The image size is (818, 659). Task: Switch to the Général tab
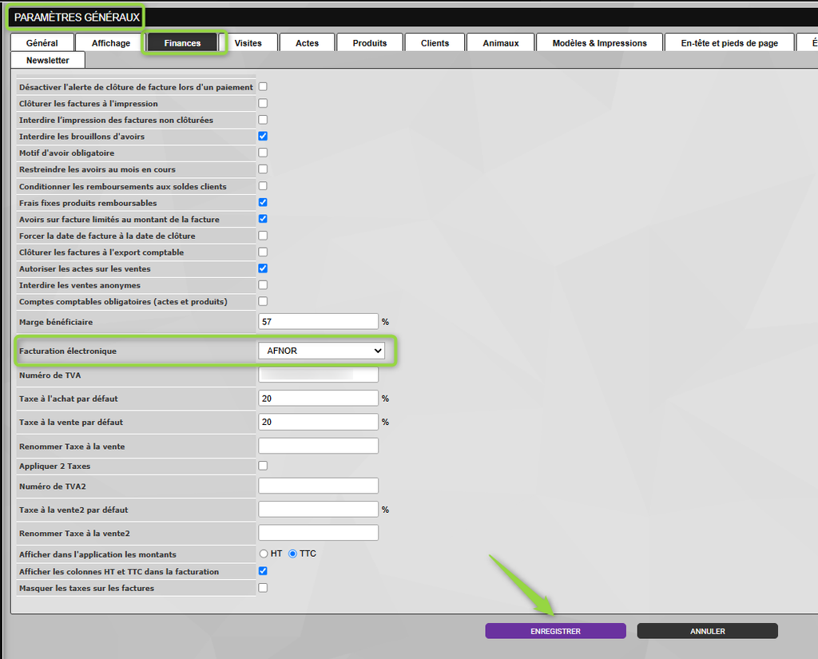(x=42, y=43)
